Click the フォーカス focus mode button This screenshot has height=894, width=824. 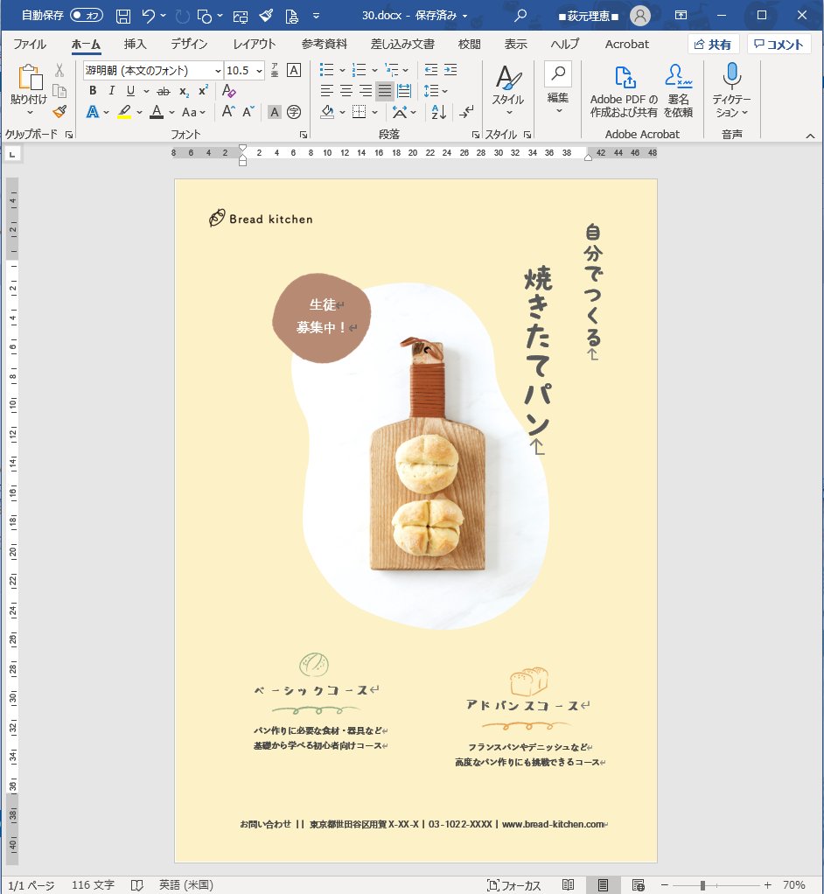(513, 885)
